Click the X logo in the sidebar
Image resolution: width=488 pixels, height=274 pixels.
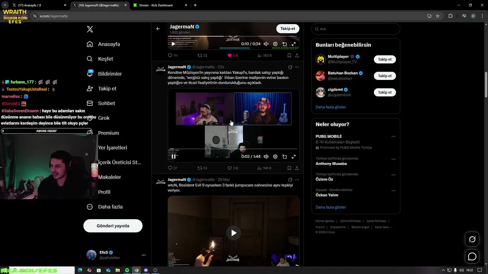coord(90,29)
